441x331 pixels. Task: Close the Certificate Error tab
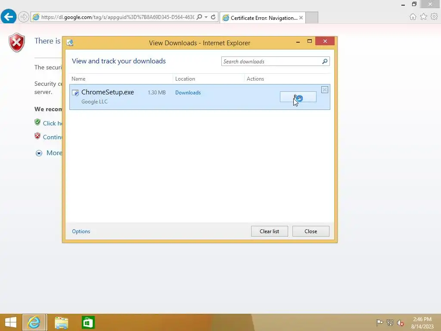[x=301, y=18]
